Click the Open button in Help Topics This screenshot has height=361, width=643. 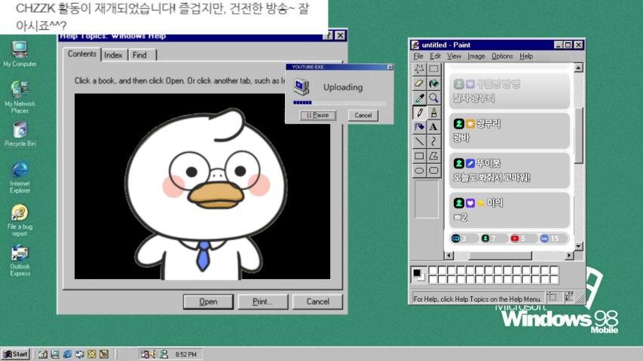tap(208, 302)
